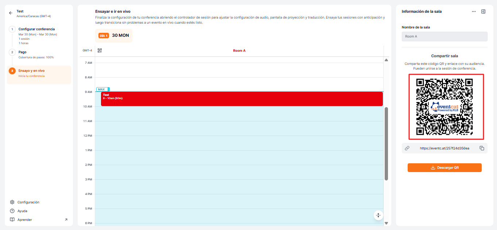
Task: Click the 12 PM time label
Action: (87, 136)
